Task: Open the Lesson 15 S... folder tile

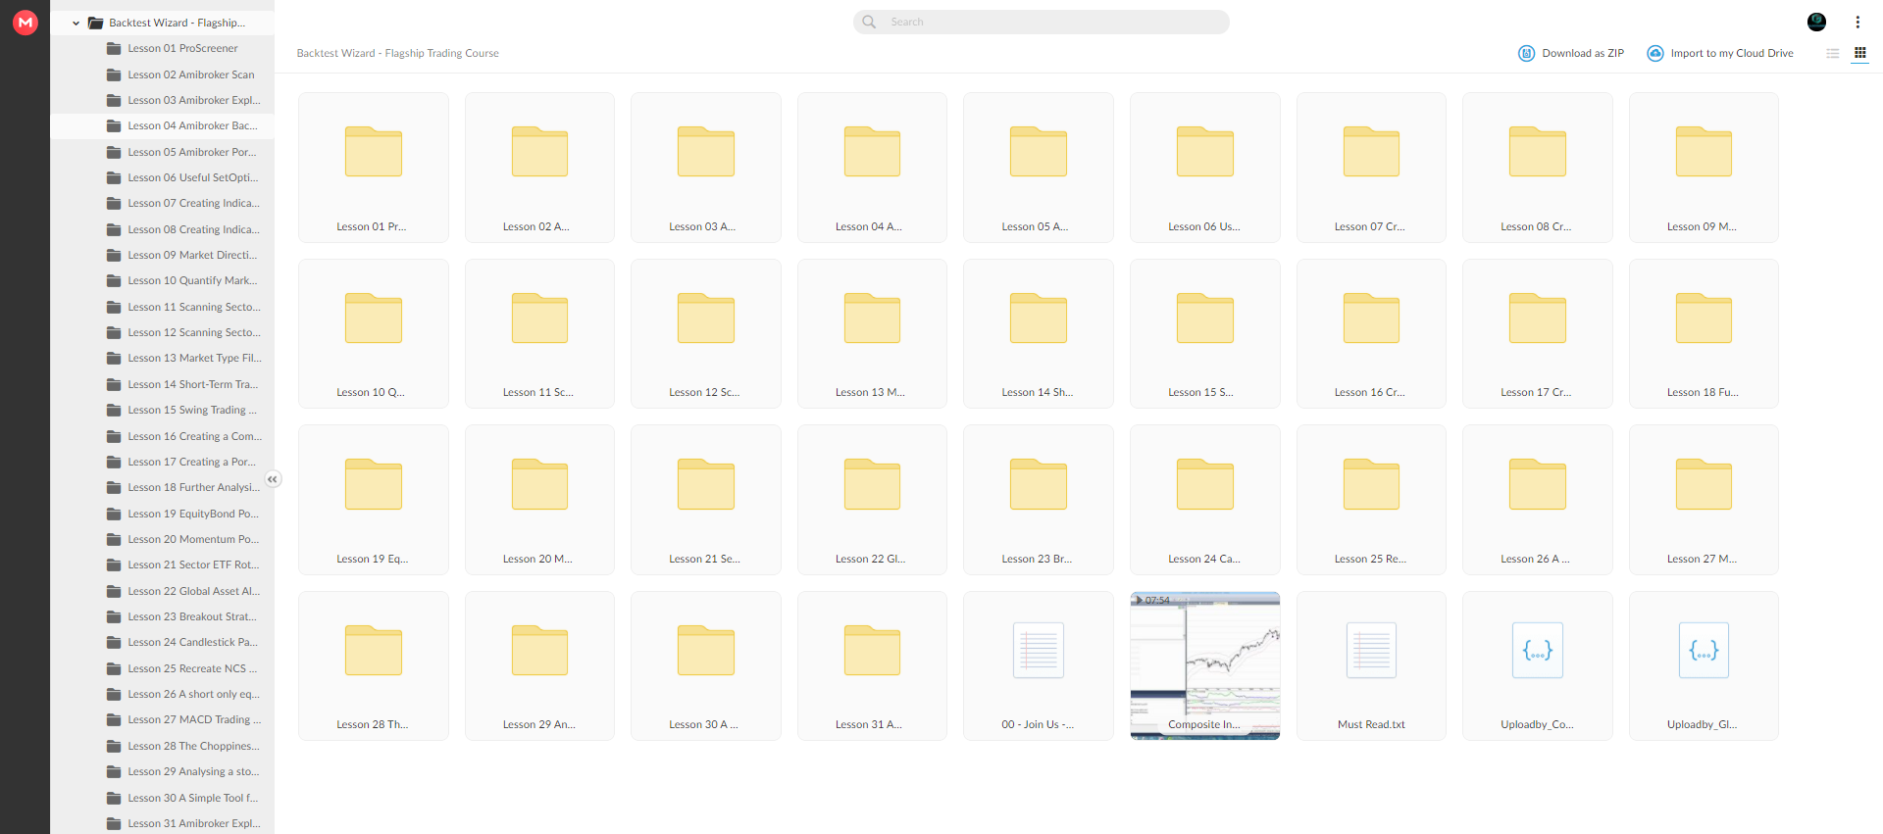Action: [1205, 333]
